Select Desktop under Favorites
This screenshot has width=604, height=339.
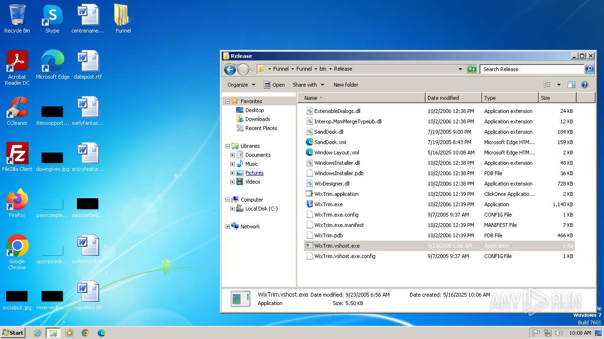tap(254, 110)
